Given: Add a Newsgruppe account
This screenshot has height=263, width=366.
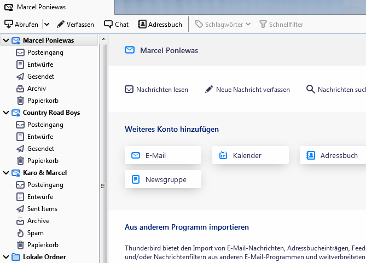Looking at the screenshot, I should pos(163,179).
